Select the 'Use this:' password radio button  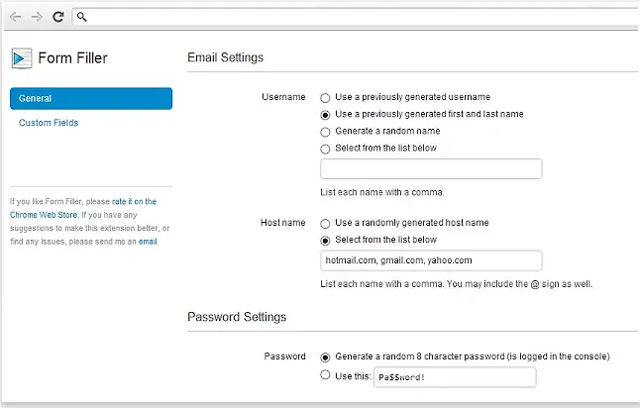pos(325,375)
